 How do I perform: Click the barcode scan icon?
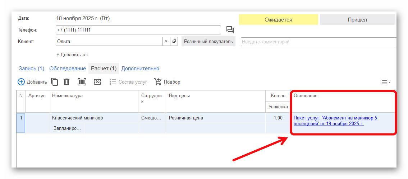click(x=82, y=82)
